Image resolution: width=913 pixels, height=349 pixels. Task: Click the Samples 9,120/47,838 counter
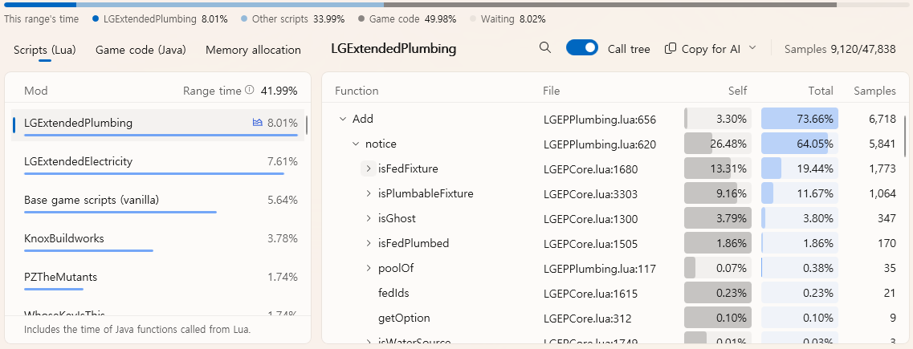(840, 49)
